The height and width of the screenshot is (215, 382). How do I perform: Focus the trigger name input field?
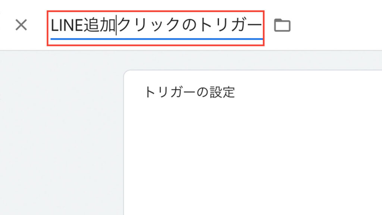pyautogui.click(x=156, y=28)
